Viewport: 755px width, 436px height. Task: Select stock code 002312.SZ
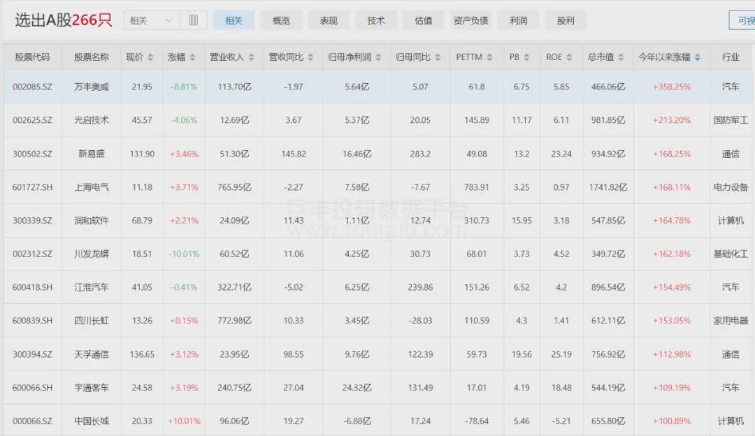(32, 254)
